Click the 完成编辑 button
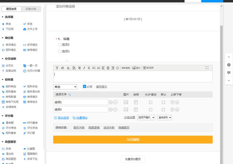 point(133,140)
